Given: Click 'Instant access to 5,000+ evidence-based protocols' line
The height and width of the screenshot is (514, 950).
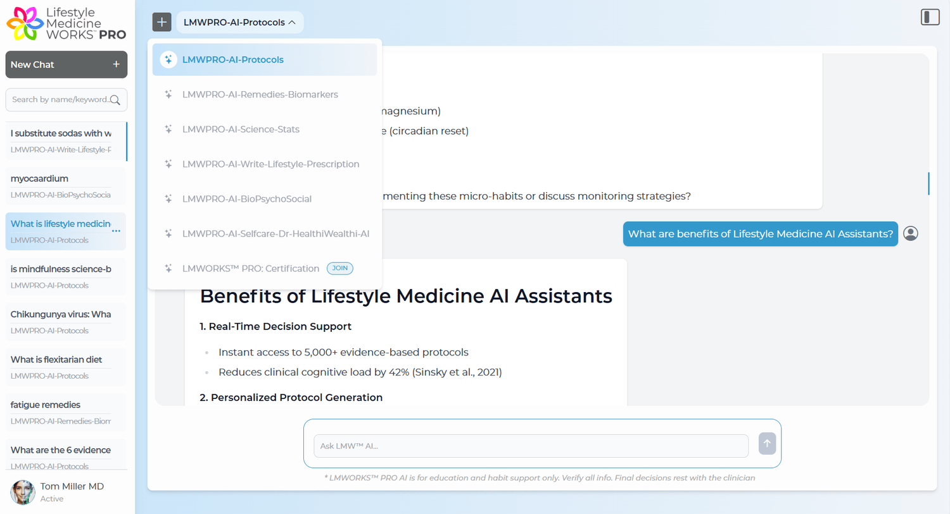Looking at the screenshot, I should click(343, 352).
